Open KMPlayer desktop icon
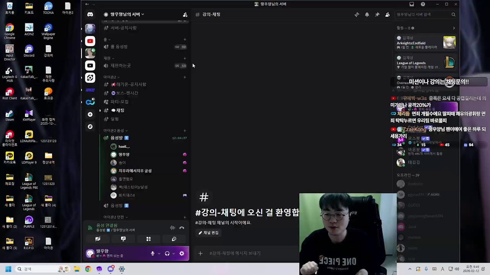Screen dimensions: 490x275 point(29,116)
